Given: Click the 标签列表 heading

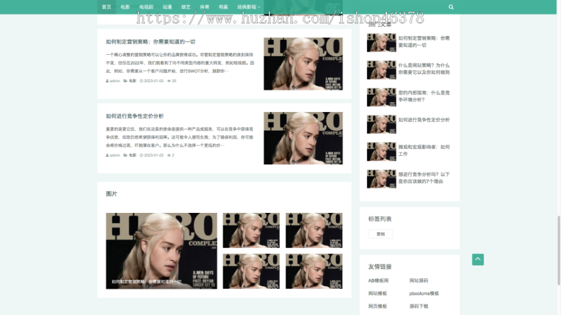Looking at the screenshot, I should point(380,219).
